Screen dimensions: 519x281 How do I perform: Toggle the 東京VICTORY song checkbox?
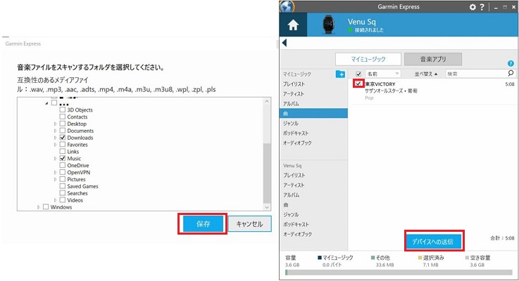358,84
